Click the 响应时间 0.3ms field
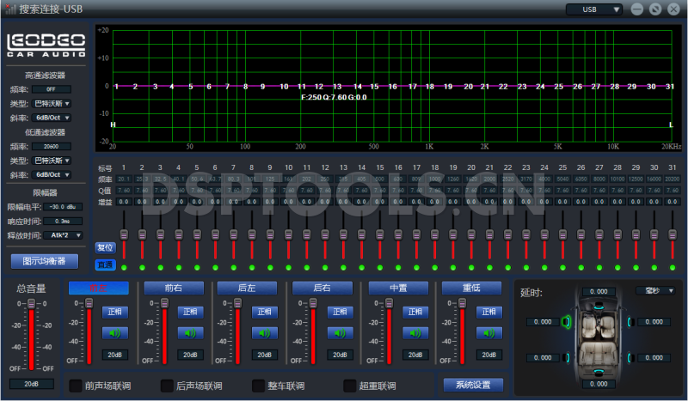Screen dimensions: 688x401 [x=63, y=222]
